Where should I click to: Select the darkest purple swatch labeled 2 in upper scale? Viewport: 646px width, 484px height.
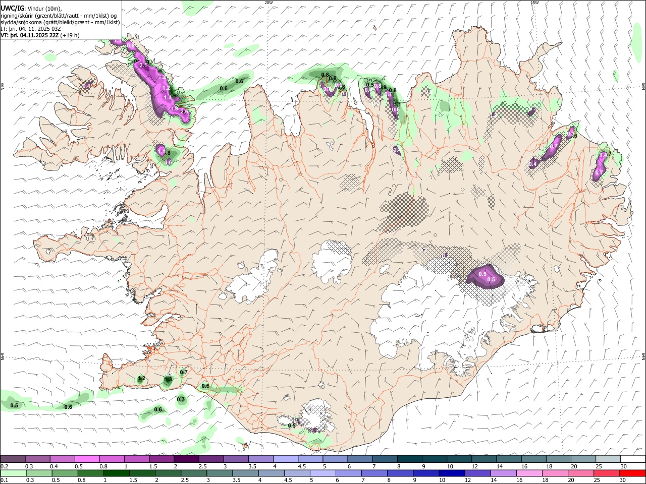(x=186, y=459)
